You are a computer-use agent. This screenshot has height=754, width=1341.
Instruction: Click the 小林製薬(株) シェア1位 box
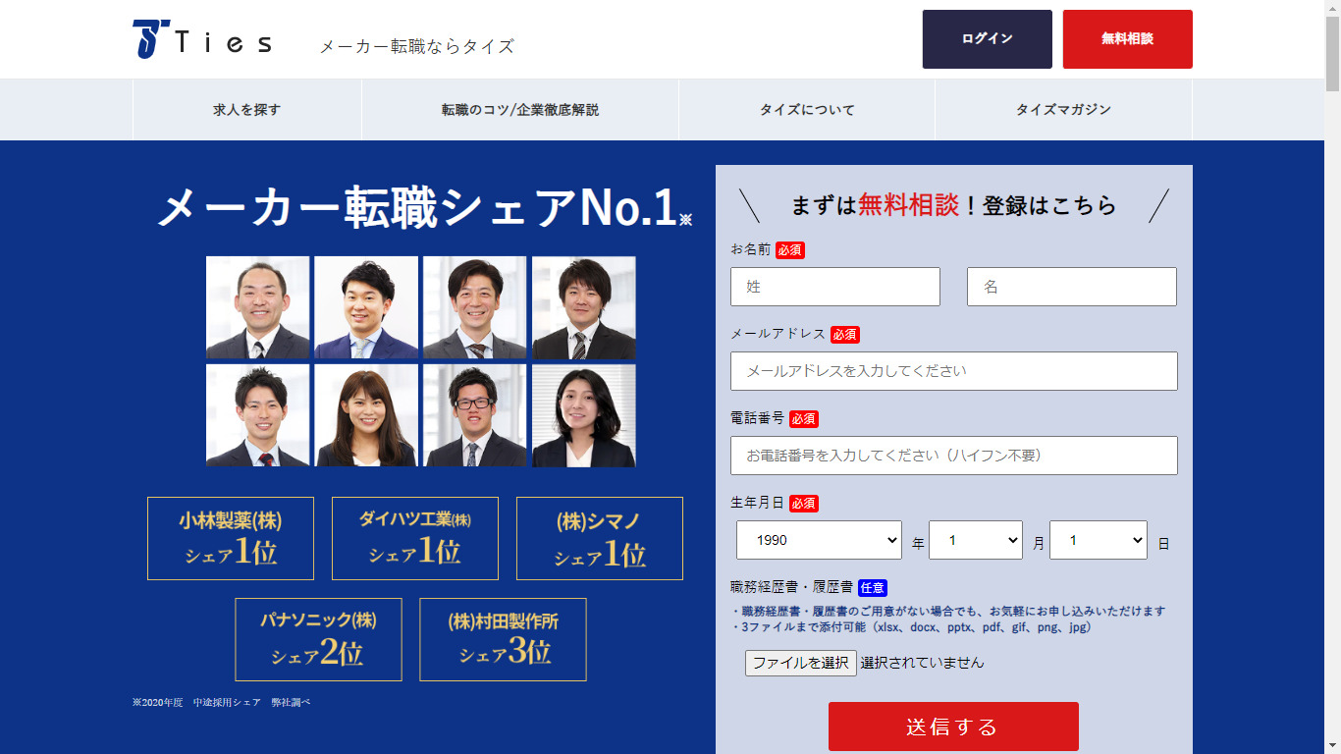[231, 538]
